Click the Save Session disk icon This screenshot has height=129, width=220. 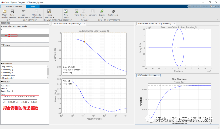[x=12, y=11]
